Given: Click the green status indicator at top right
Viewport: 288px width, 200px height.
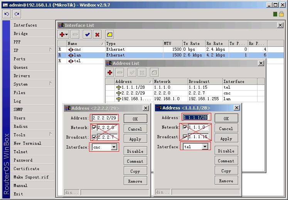Looking at the screenshot, I should [276, 14].
